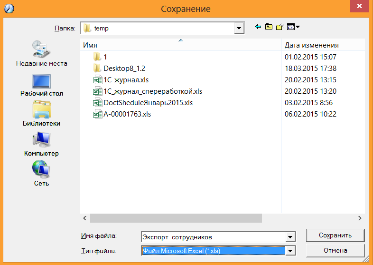This screenshot has width=373, height=265.
Task: Select date 20.02.2015 13:15
Action: [310, 80]
